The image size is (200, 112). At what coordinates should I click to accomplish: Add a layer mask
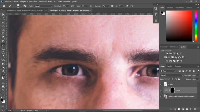(x=179, y=109)
